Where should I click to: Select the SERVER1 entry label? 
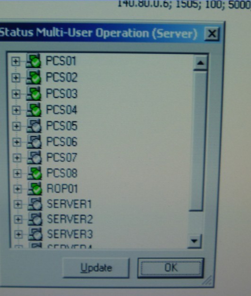coord(69,204)
